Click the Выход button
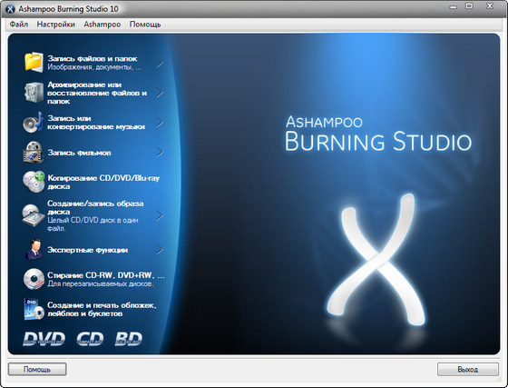Image resolution: width=508 pixels, height=388 pixels. click(468, 369)
